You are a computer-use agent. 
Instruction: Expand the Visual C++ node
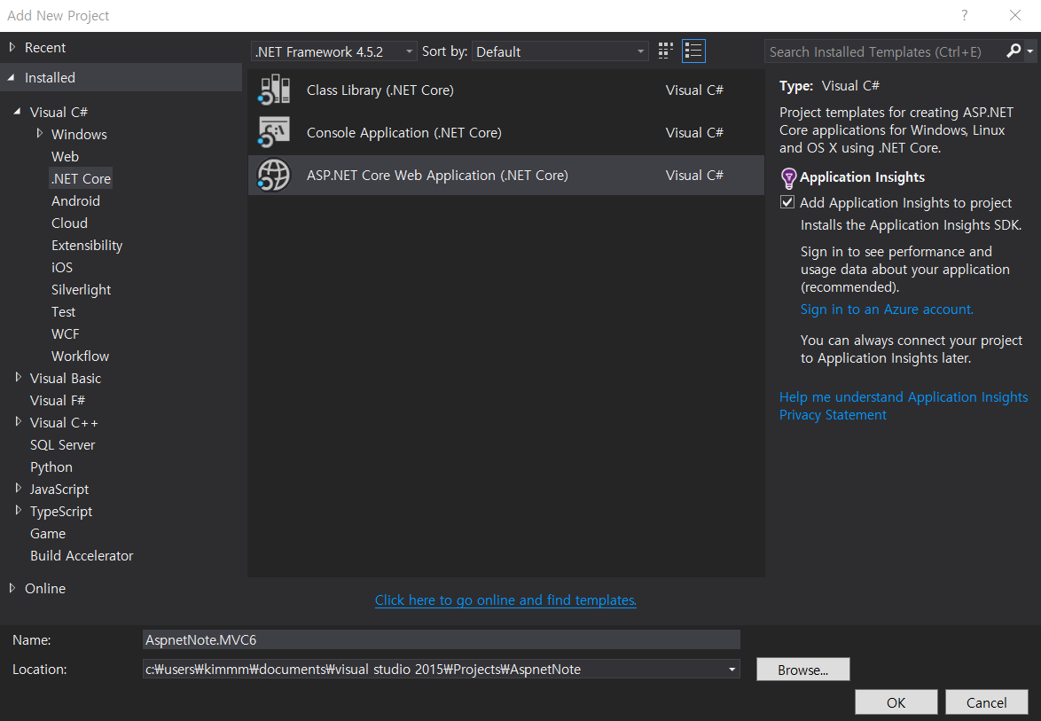click(x=18, y=421)
